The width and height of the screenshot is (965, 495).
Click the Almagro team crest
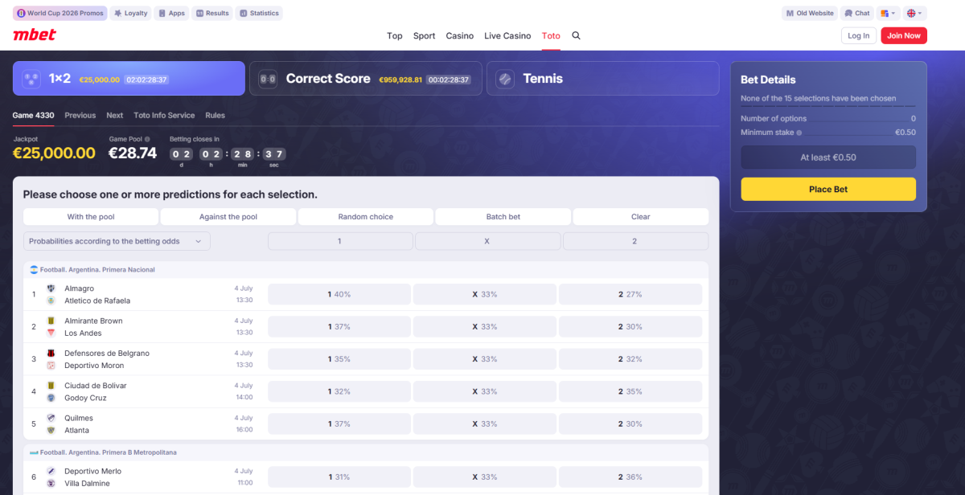click(x=51, y=288)
